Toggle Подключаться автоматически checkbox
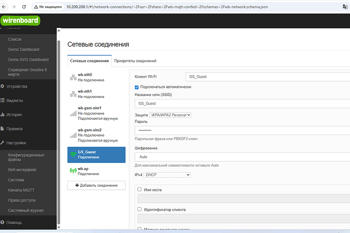 136,87
